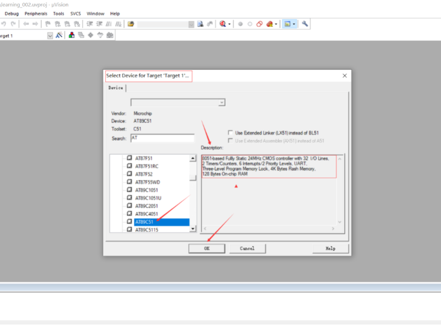Viewport: 441px width, 325px height.
Task: Select AT87F51 in the device list
Action: (x=143, y=158)
